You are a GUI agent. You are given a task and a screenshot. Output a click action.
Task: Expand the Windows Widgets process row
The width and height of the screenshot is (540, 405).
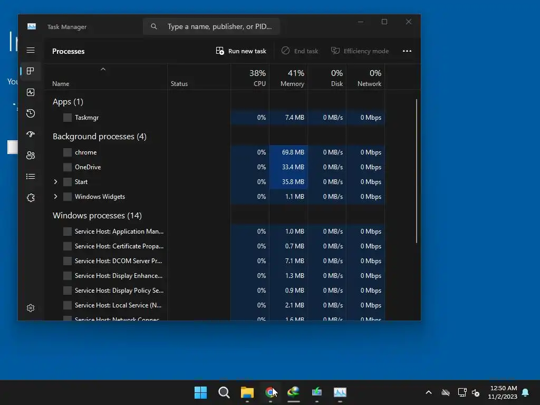[55, 197]
